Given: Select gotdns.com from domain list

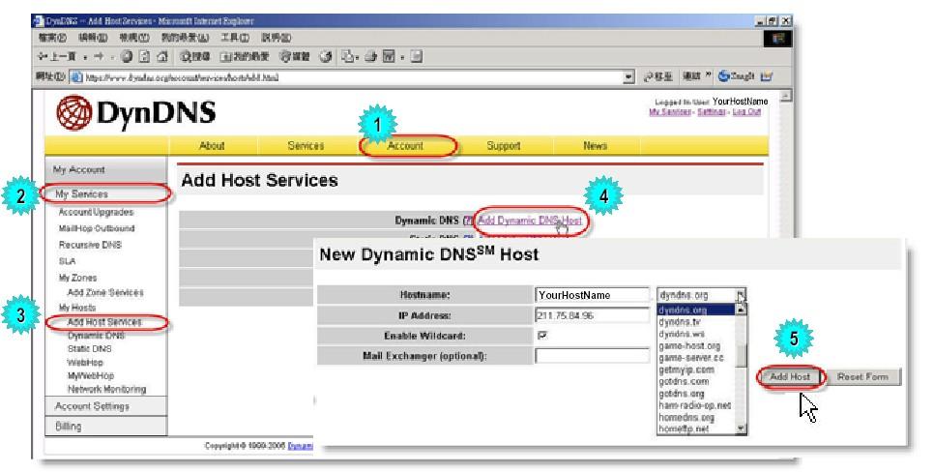Looking at the screenshot, I should (684, 382).
